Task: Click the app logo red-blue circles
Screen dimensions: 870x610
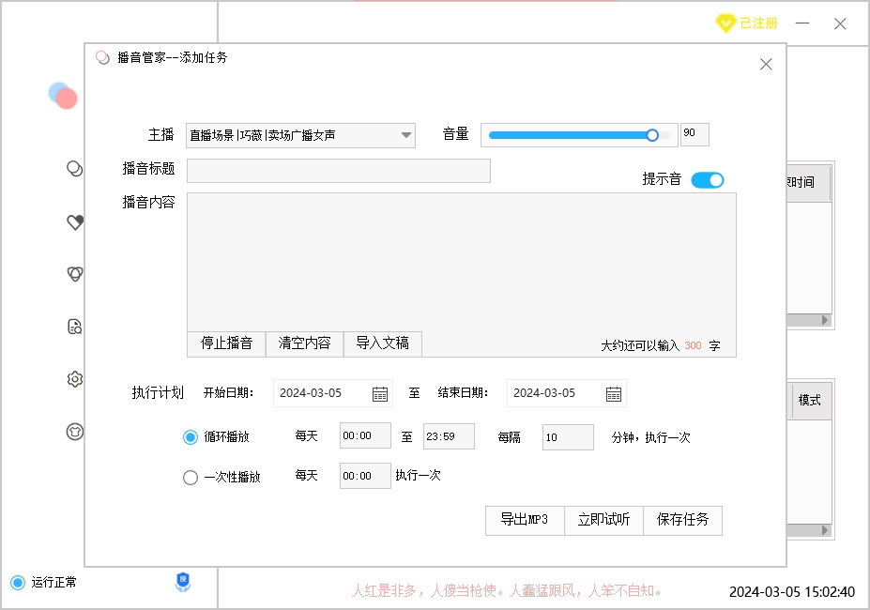Action: click(x=63, y=96)
